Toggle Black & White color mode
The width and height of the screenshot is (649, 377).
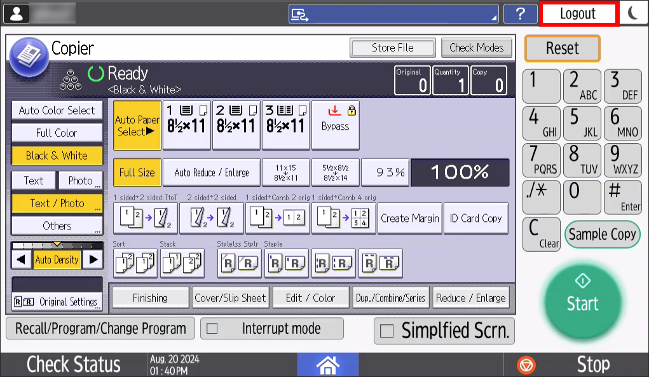tap(57, 155)
